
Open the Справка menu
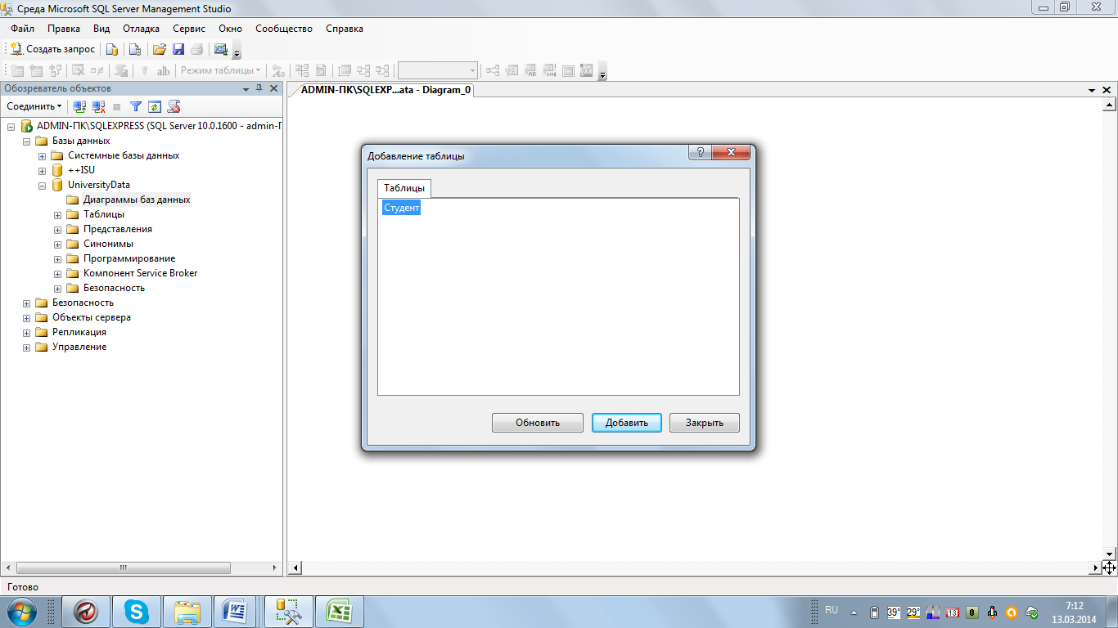pyautogui.click(x=345, y=29)
